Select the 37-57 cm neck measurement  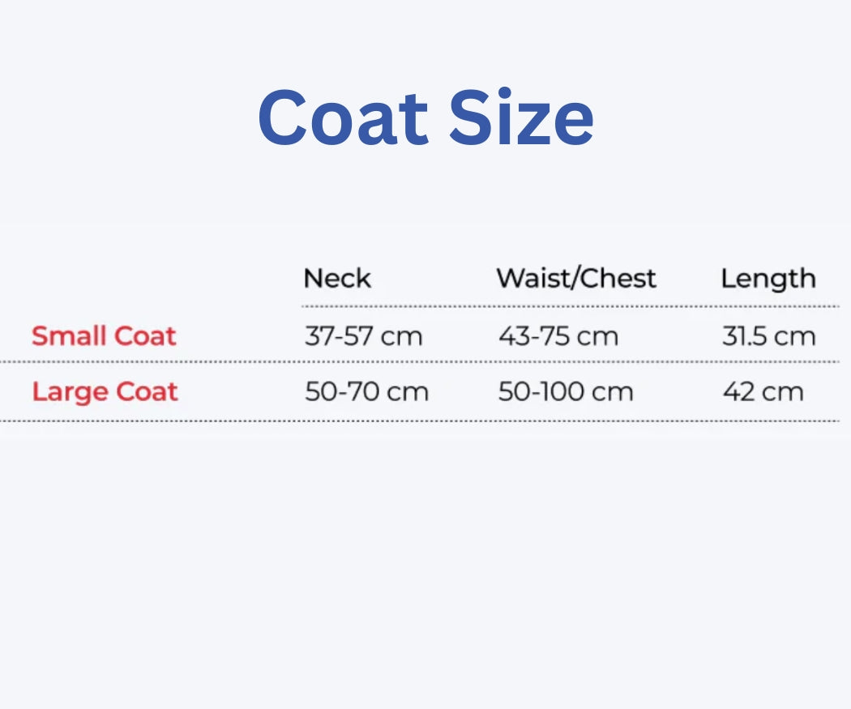(x=363, y=335)
